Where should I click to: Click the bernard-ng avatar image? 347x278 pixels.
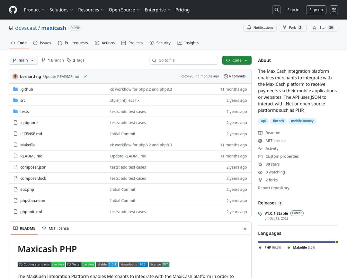(15, 77)
